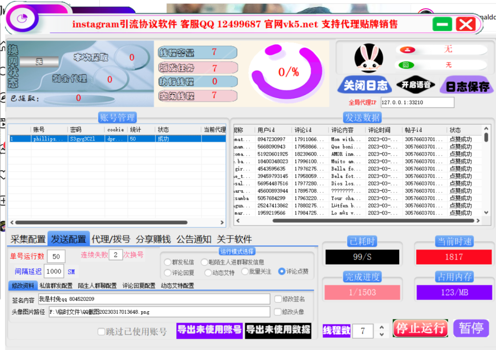The height and width of the screenshot is (350, 496).
Task: Click the thread count up arrow
Action: click(381, 327)
